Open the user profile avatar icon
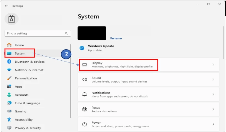Image resolution: width=226 pixels, height=132 pixels. tap(11, 19)
